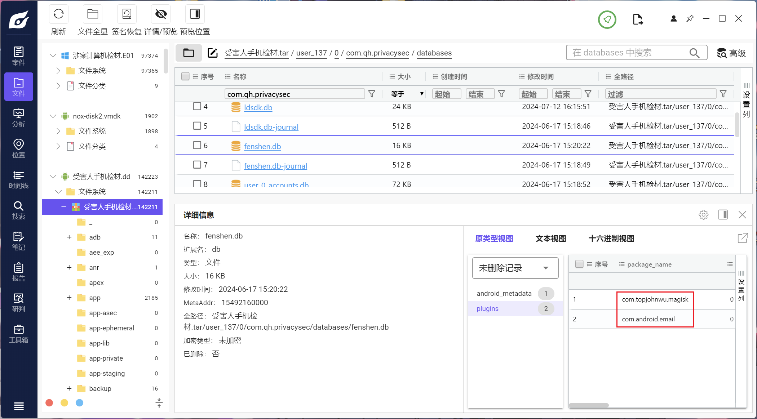
Task: Click the collapse tree icon at bottom
Action: click(159, 403)
